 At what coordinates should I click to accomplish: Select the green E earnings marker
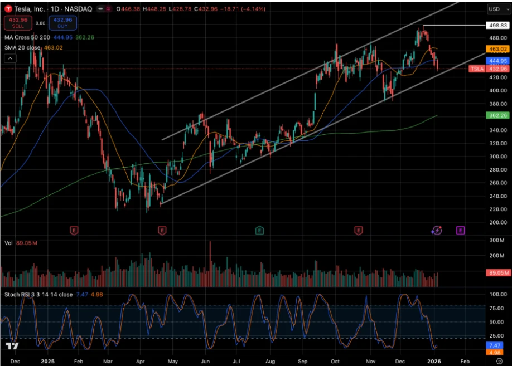pos(259,230)
